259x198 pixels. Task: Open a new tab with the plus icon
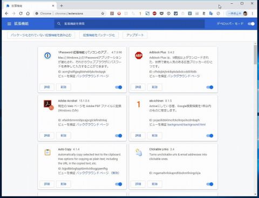click(62, 6)
